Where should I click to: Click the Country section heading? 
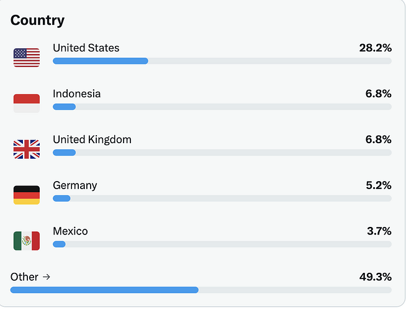(37, 20)
